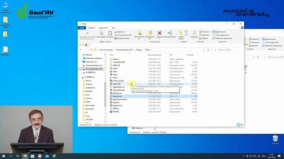Click Снять выделение in front window
Image resolution: width=284 pixels, height=159 pixels.
click(221, 35)
